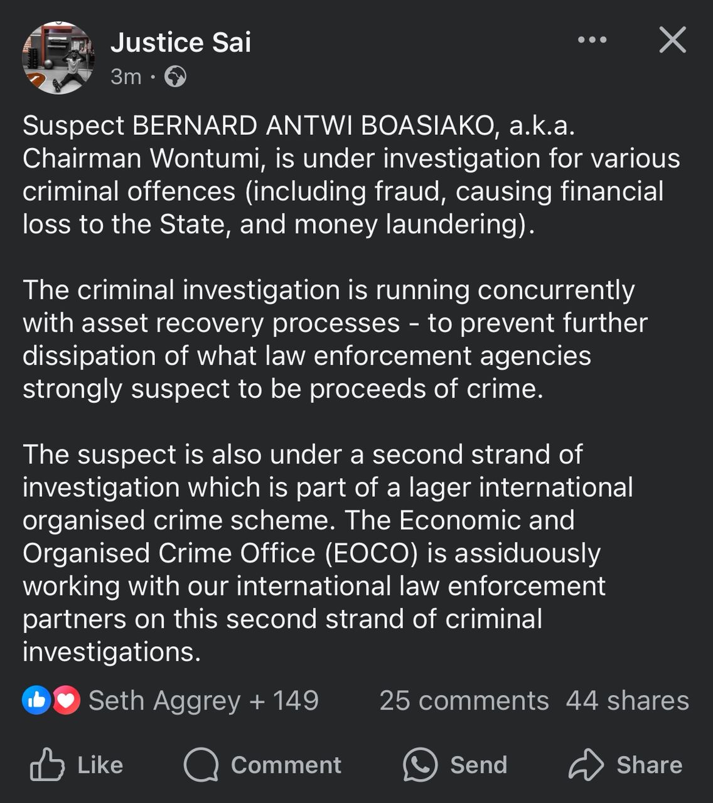View reactions from Seth Aggrey + 149
The image size is (713, 803).
(x=203, y=700)
